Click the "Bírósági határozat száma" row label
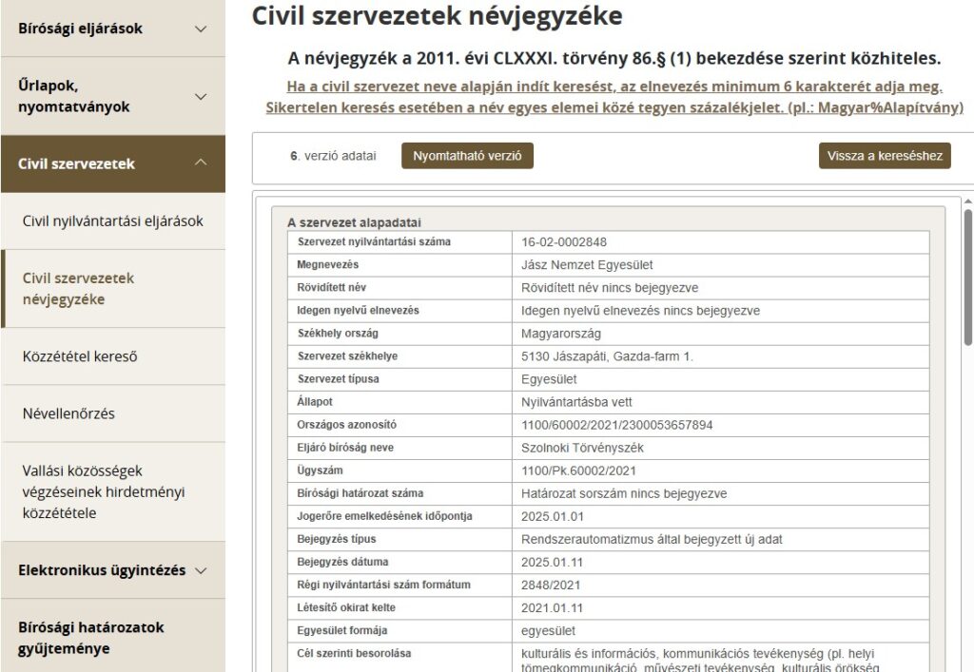This screenshot has width=974, height=672. pos(360,494)
